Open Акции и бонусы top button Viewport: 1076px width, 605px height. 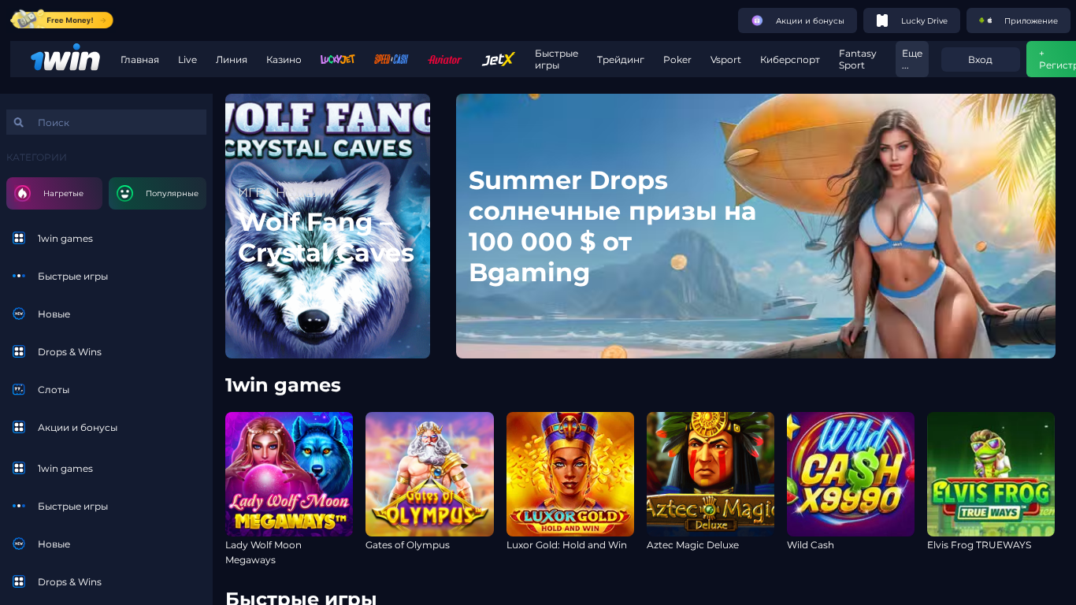[x=797, y=20]
